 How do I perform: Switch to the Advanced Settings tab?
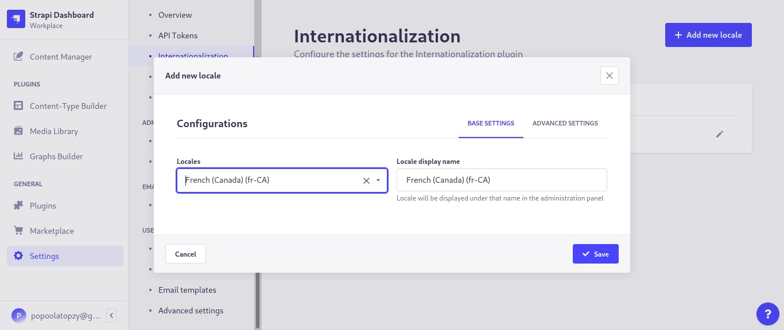click(565, 123)
